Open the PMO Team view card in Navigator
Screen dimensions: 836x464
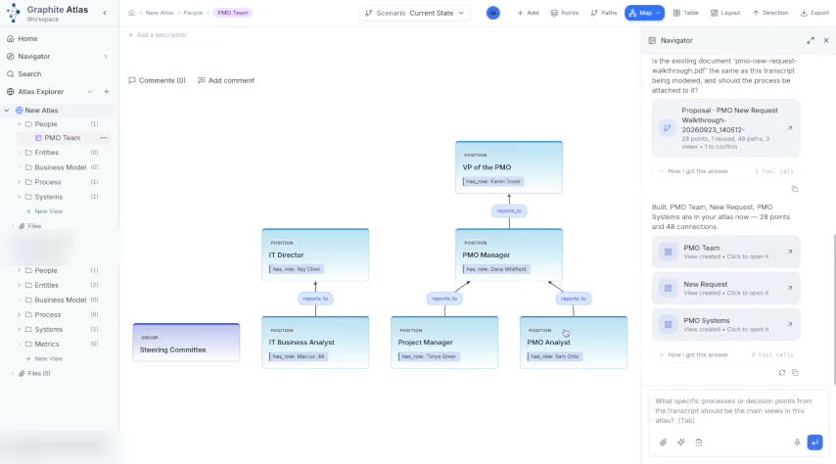725,252
